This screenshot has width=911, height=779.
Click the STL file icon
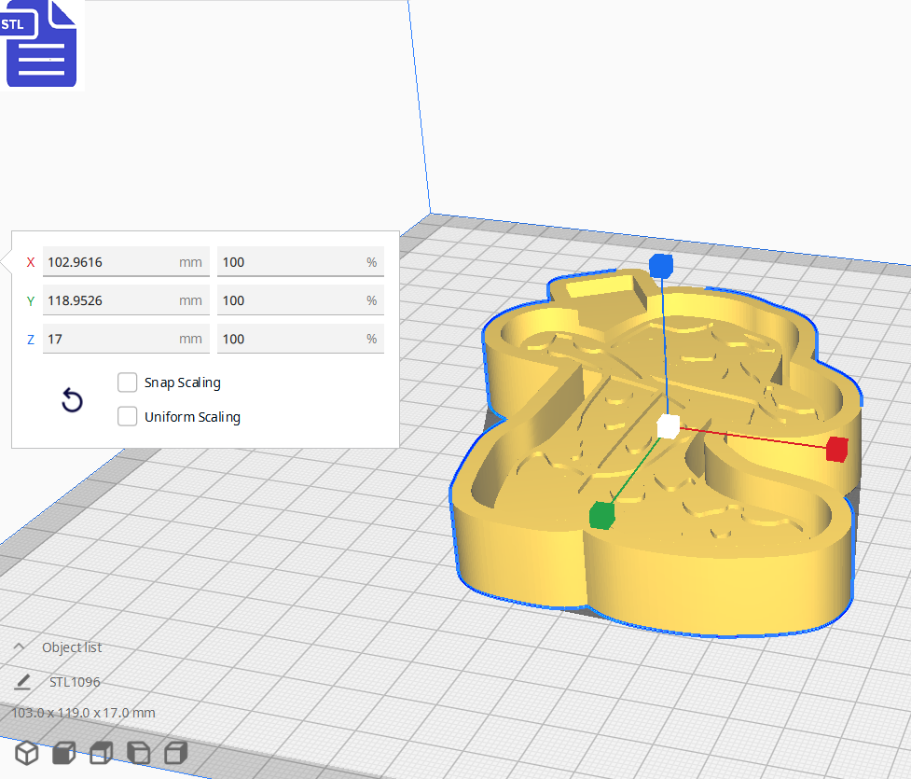coord(41,43)
